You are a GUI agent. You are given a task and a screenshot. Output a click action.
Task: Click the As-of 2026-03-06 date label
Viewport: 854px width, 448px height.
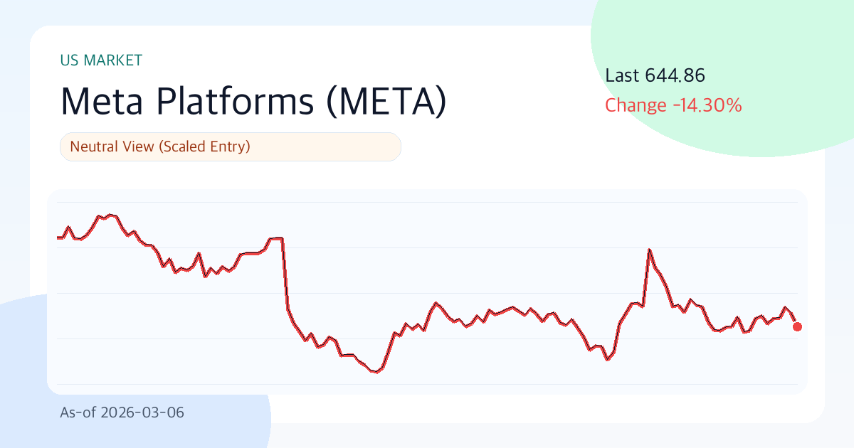(x=122, y=412)
